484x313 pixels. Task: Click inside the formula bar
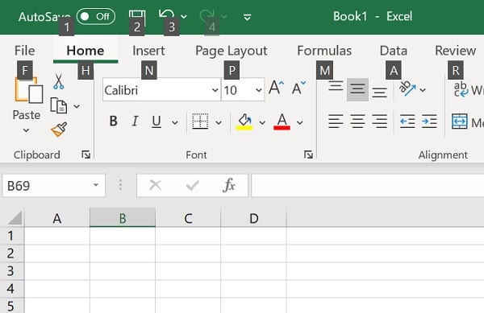coord(368,186)
